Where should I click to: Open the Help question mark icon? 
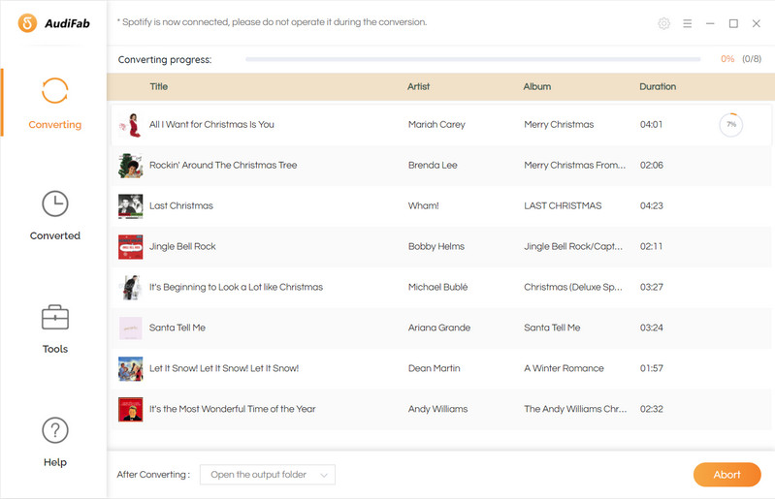[x=55, y=430]
